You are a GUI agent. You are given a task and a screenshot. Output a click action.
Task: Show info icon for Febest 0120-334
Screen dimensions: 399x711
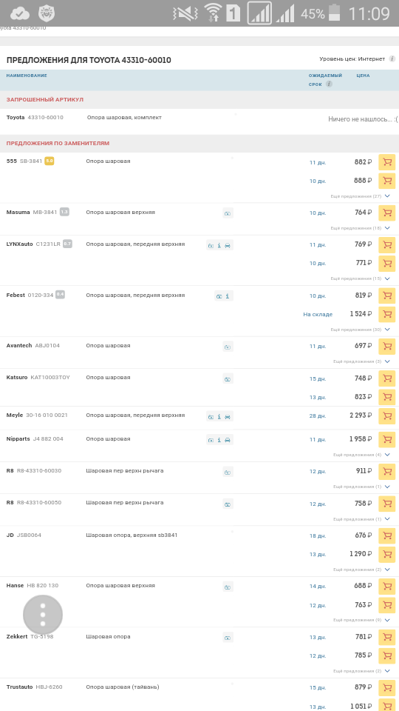coord(228,296)
